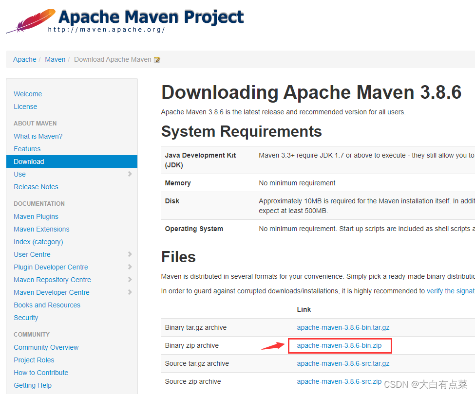Click the 'Files' section heading
The height and width of the screenshot is (394, 475).
(178, 257)
